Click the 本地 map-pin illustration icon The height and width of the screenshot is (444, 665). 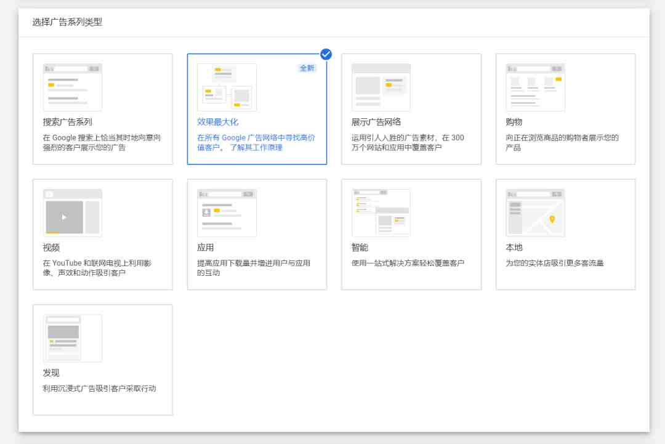(535, 213)
